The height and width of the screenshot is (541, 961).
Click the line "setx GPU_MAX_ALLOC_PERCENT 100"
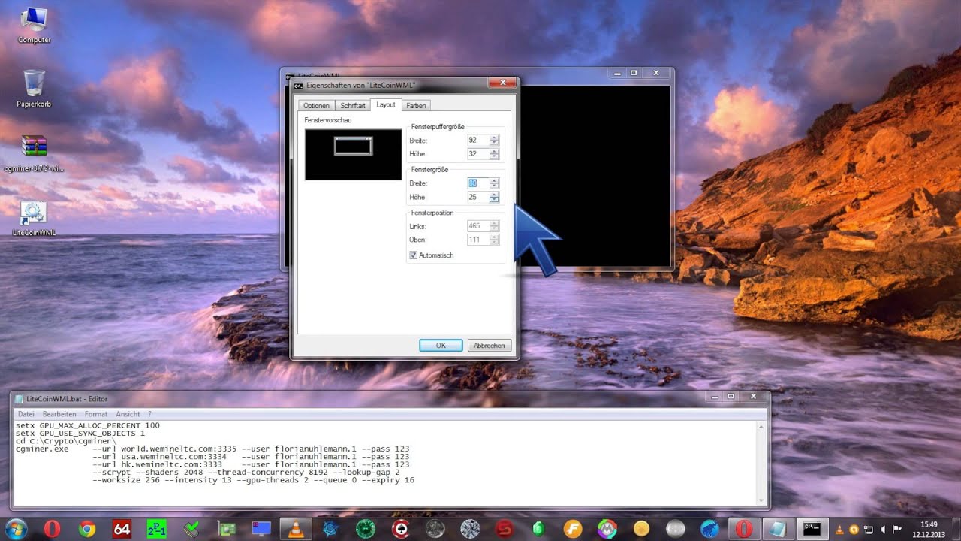click(x=88, y=425)
